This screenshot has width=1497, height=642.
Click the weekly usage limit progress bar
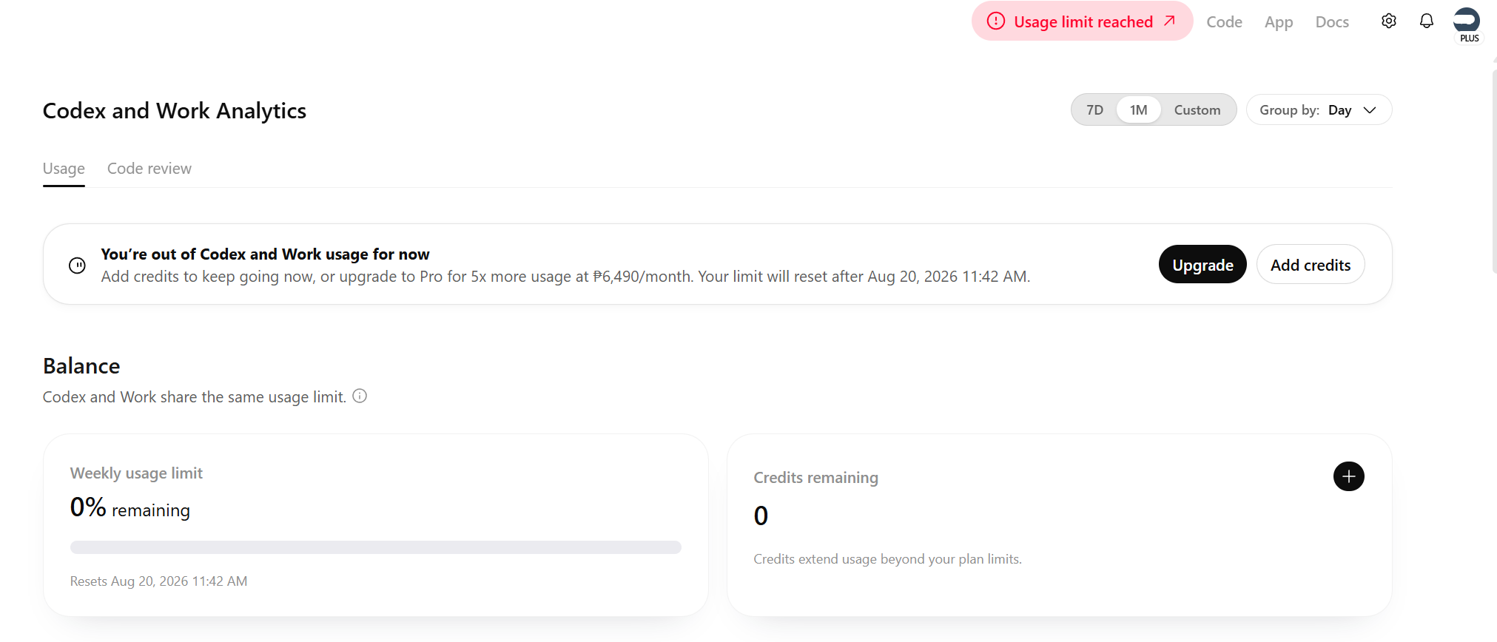pos(376,547)
